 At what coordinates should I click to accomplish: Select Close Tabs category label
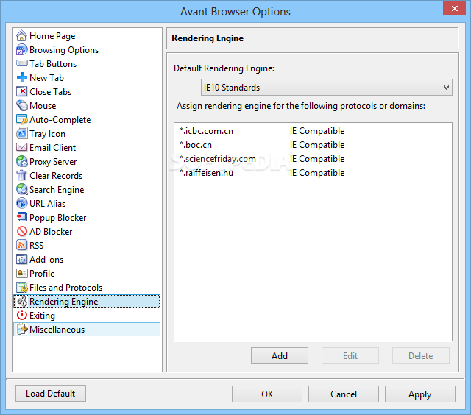pyautogui.click(x=51, y=92)
